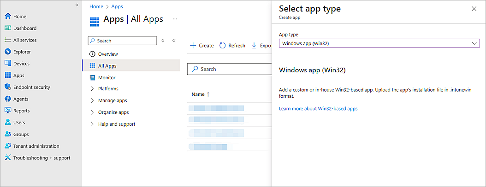Screen dimensions: 486x187
Task: Click Create to add an app
Action: coord(202,46)
